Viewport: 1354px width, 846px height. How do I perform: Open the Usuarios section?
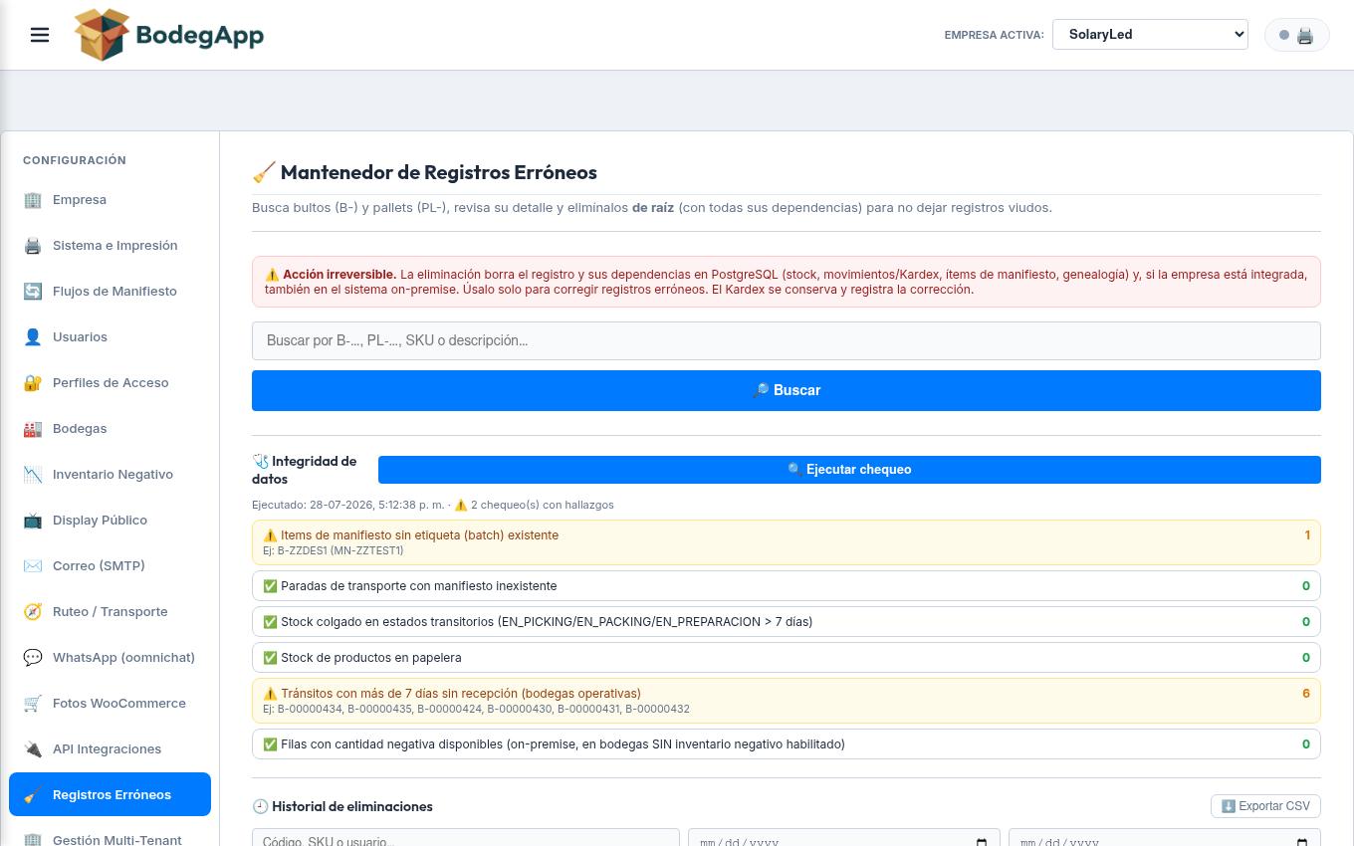[110, 337]
